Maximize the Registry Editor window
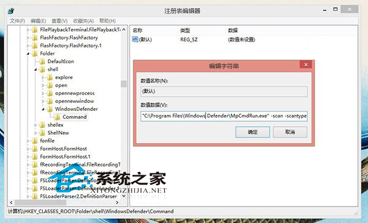The width and height of the screenshot is (368, 223). click(335, 9)
